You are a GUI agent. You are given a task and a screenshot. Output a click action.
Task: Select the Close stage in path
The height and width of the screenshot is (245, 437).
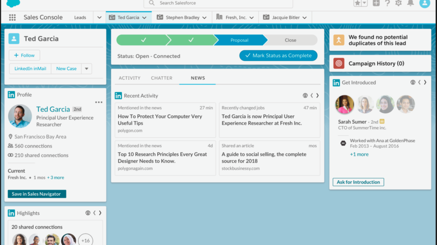coord(290,40)
